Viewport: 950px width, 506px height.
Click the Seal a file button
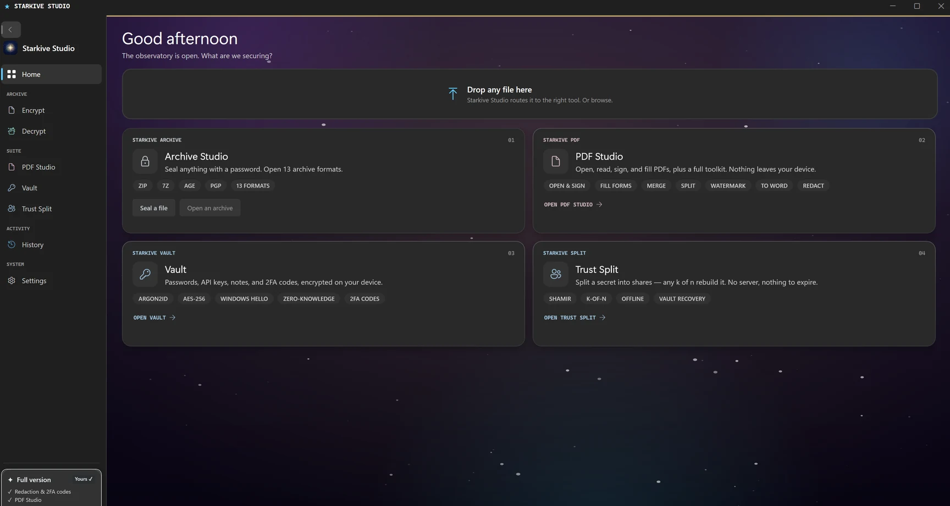pos(154,208)
